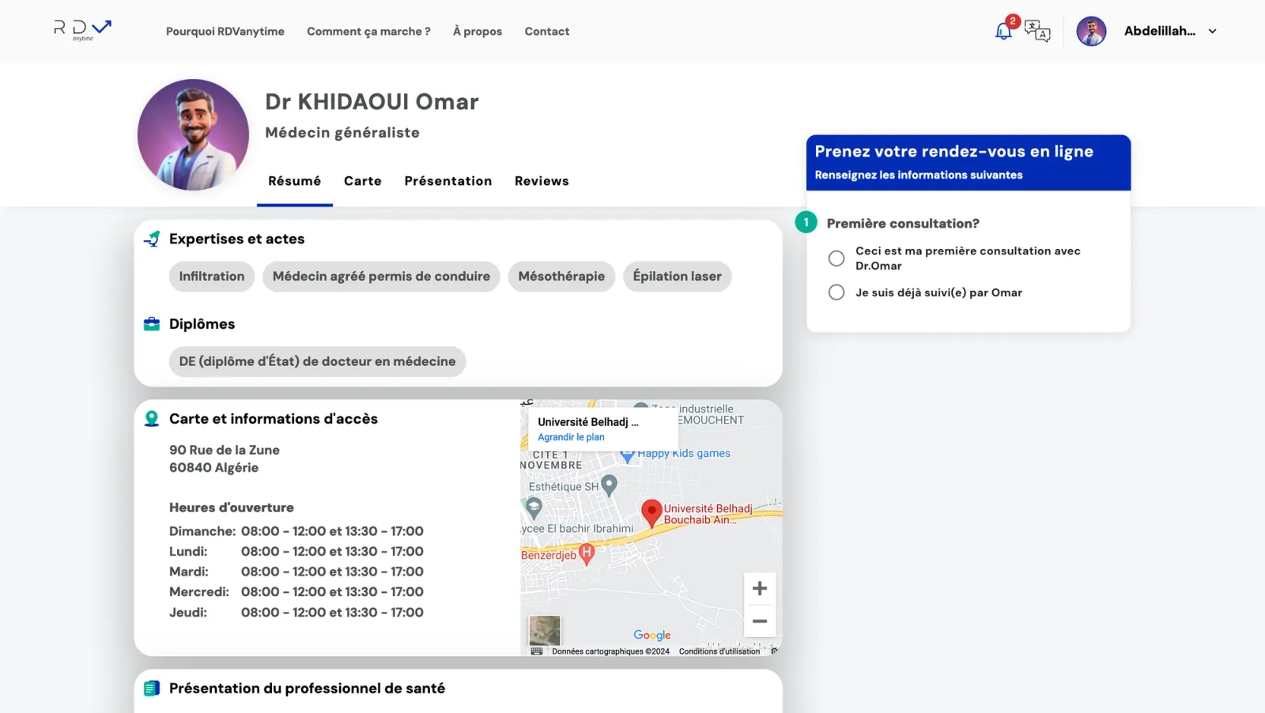Switch to the Carte tab
Screen dimensions: 1265x713
point(363,181)
